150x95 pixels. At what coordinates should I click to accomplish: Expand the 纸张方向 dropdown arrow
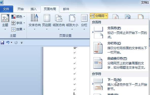coord(59,29)
